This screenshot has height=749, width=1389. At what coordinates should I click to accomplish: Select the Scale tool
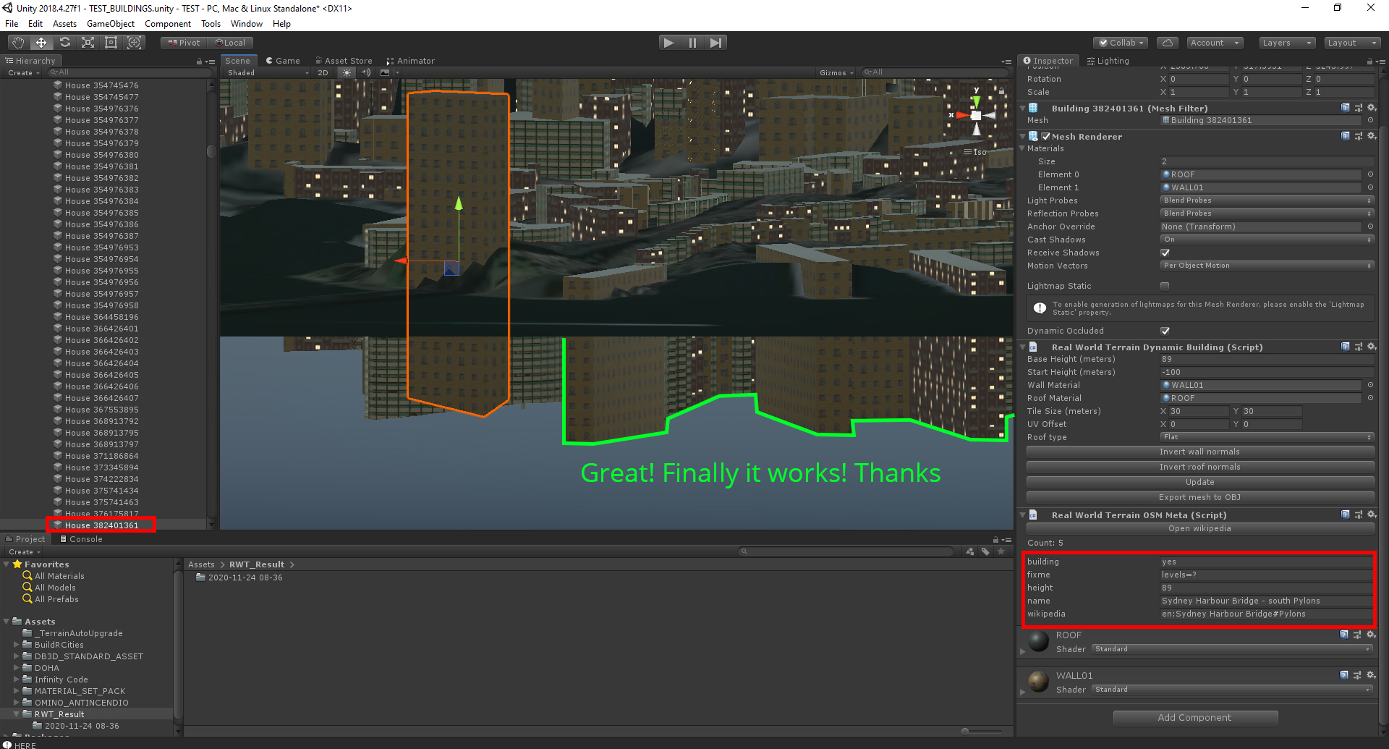[x=88, y=43]
